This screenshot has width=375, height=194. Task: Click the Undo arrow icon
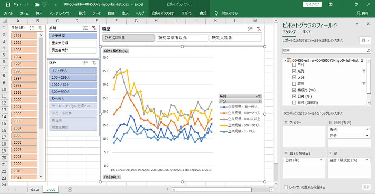tap(15, 4)
